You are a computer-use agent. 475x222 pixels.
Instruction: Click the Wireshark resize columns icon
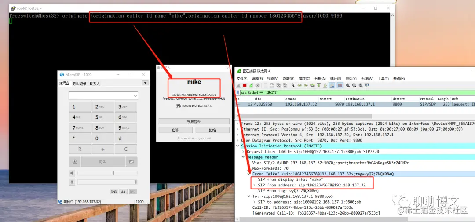point(367,85)
